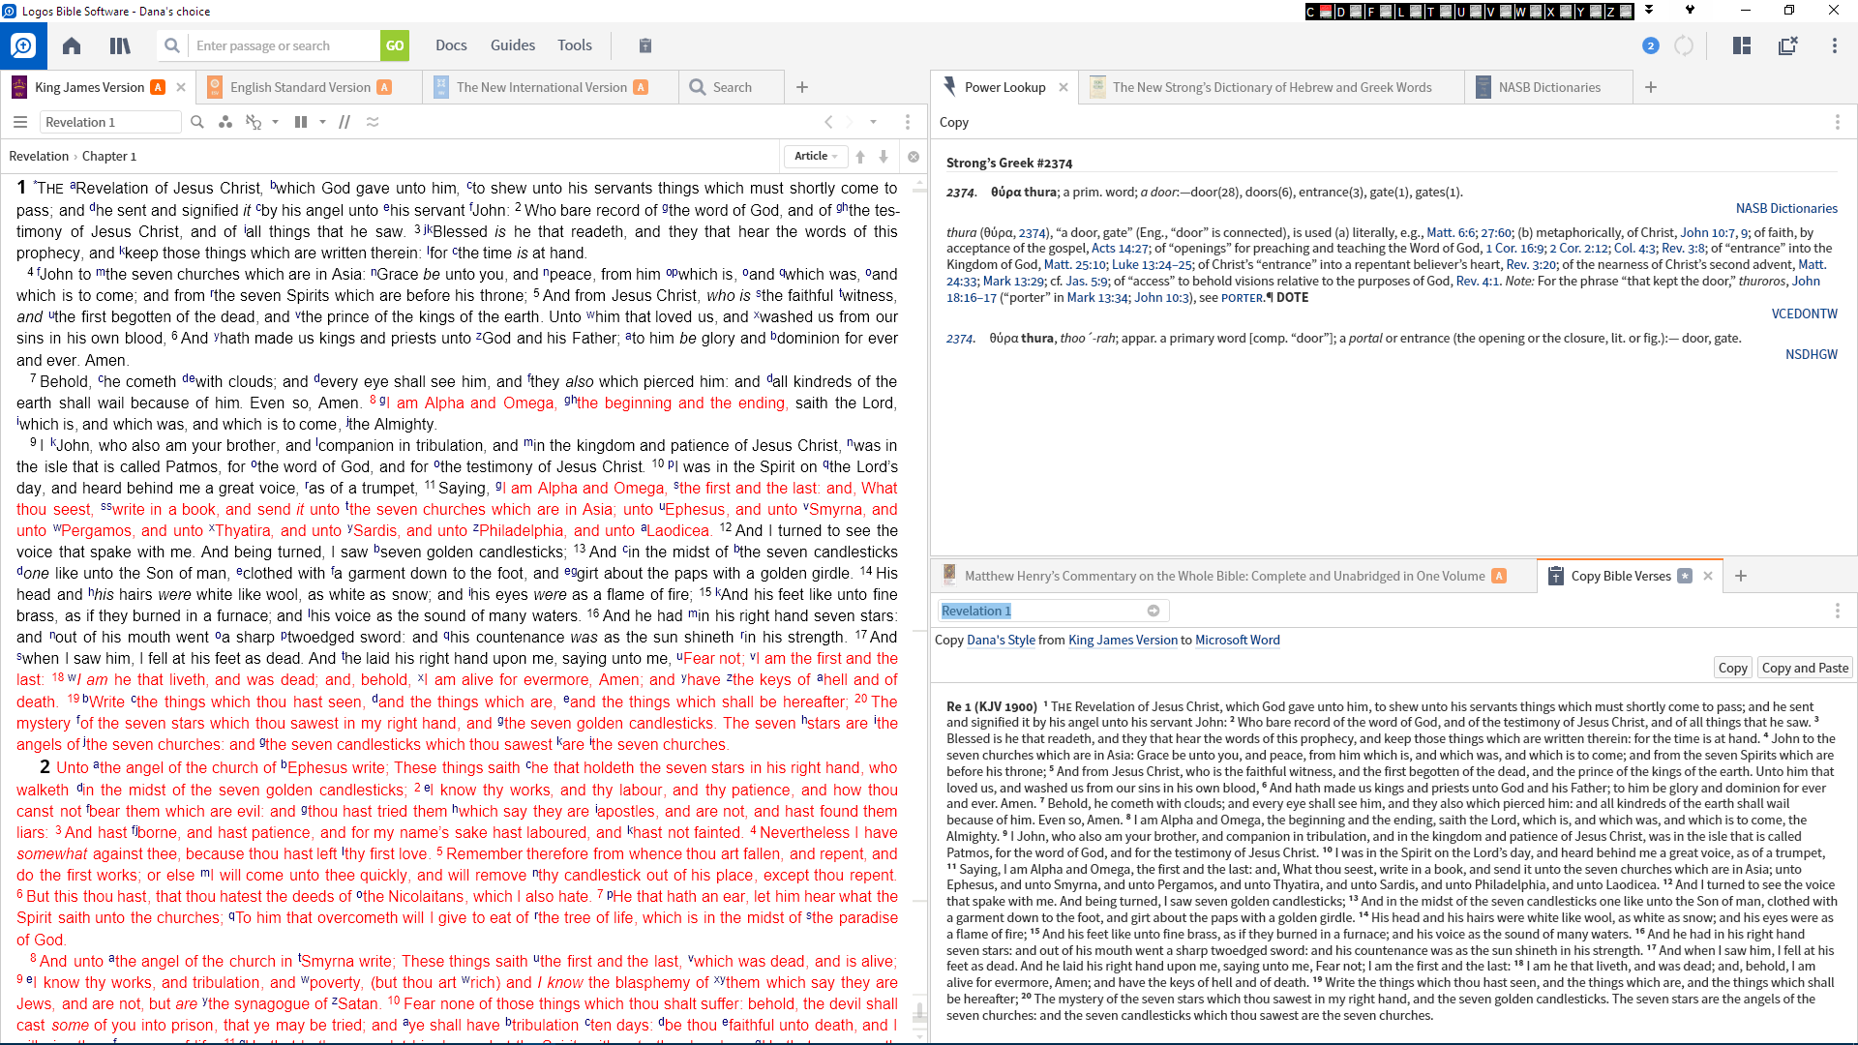
Task: Switch to Matthew Henry's Commentary tab
Action: tap(1224, 576)
